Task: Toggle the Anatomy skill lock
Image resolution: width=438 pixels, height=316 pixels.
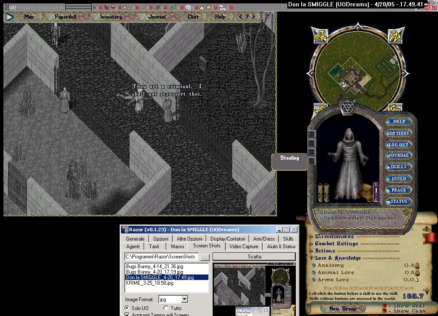Action: pyautogui.click(x=417, y=265)
